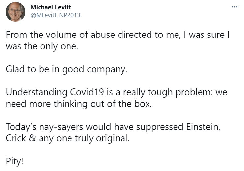The height and width of the screenshot is (171, 244).
Task: Click the final "Pity!" line
Action: coord(14,161)
